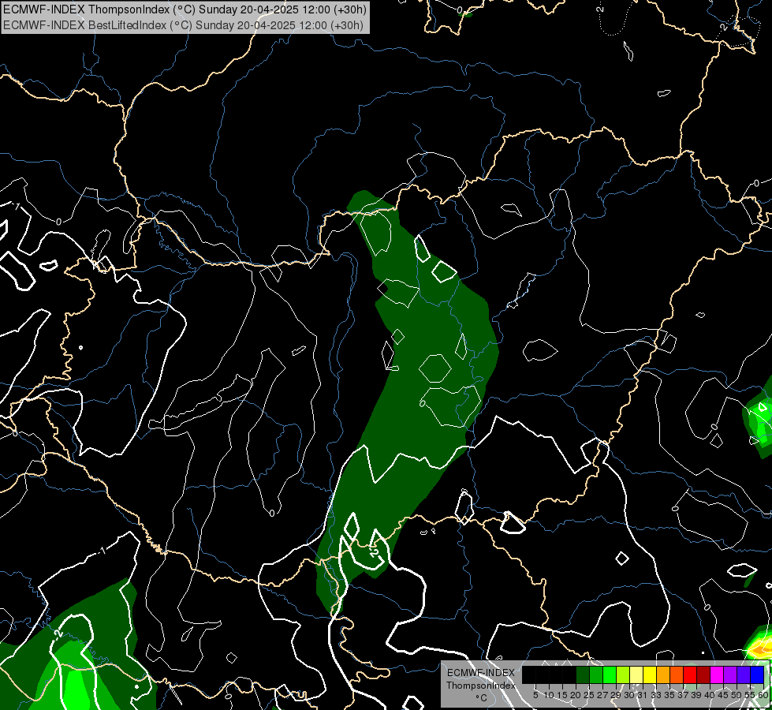Click the pure yellow 31–33 legend swatch
772x710 pixels.
coord(650,674)
